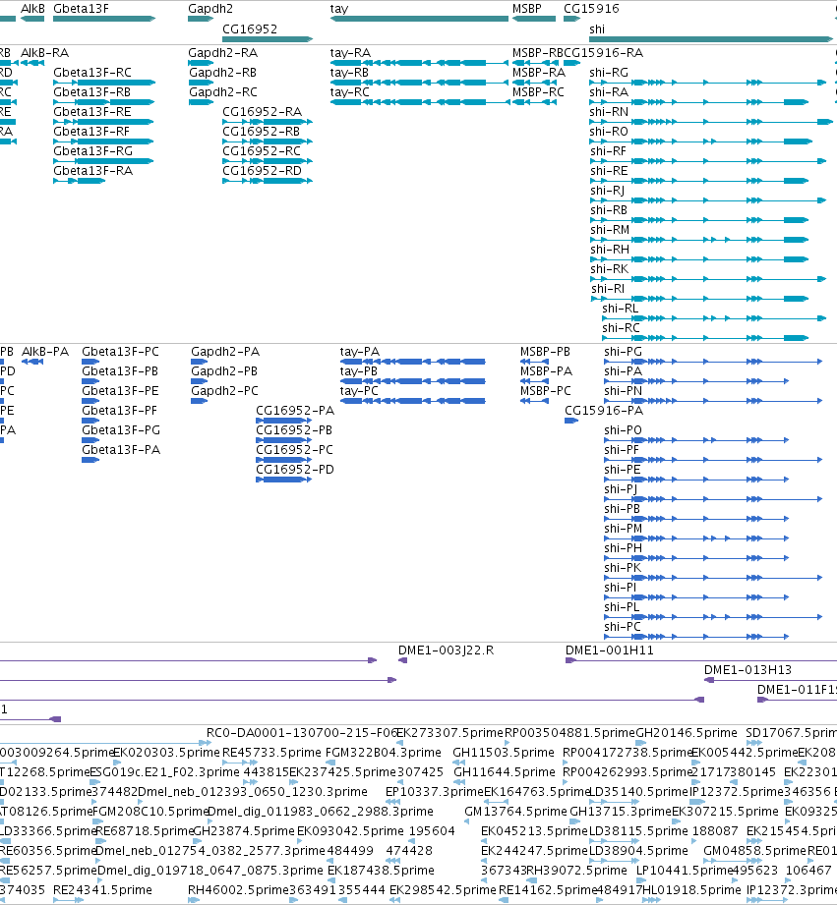Click EST RE24341.5prime
The height and width of the screenshot is (905, 837).
[x=102, y=890]
